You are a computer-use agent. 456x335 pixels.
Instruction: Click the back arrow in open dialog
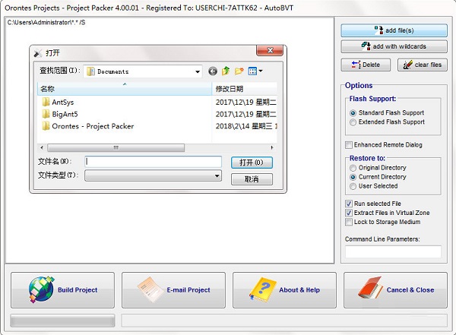[213, 71]
